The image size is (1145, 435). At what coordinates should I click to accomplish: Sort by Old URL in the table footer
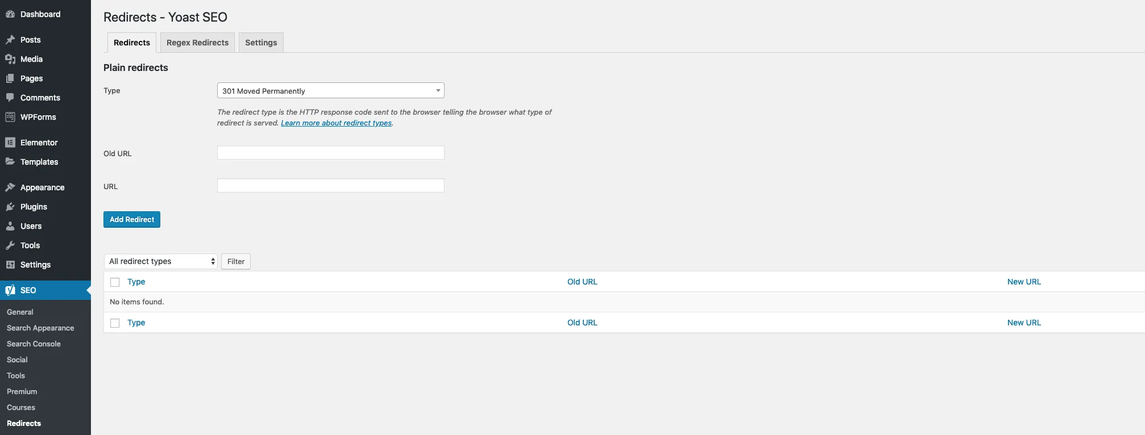pos(582,323)
